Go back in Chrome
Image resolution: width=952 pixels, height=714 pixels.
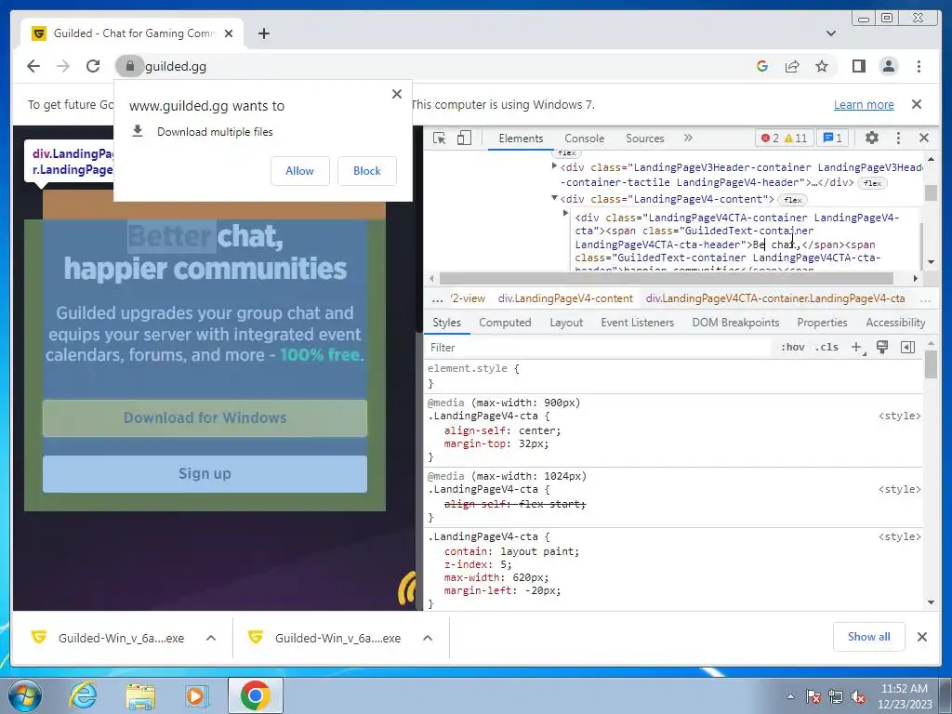coord(33,66)
